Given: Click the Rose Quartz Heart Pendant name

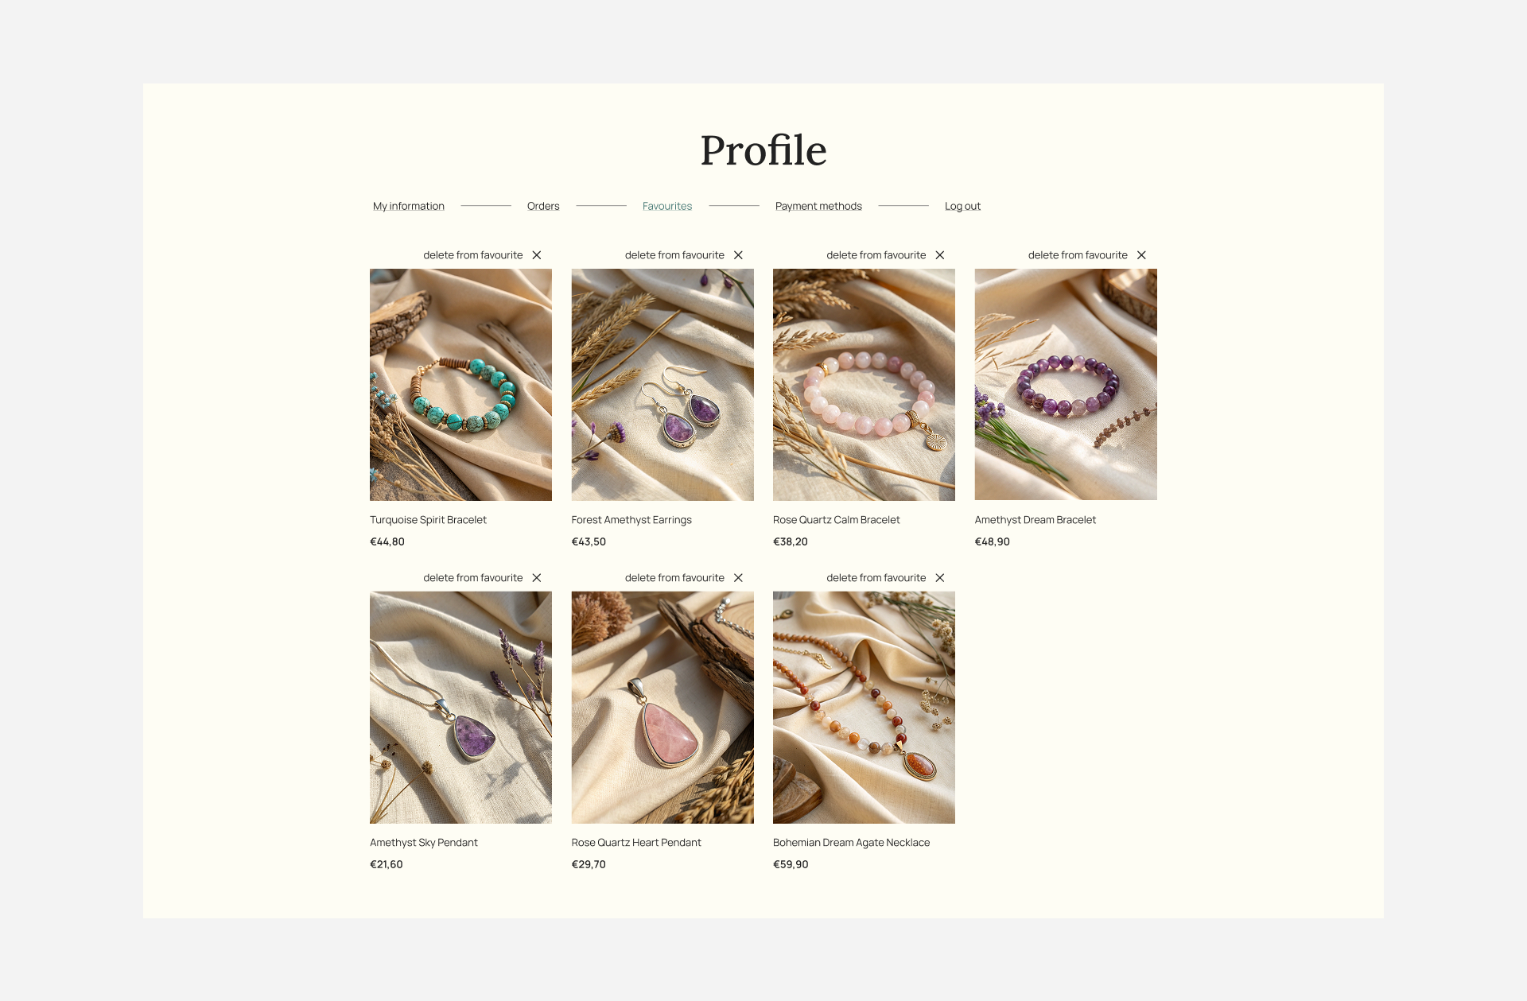Looking at the screenshot, I should pyautogui.click(x=636, y=843).
